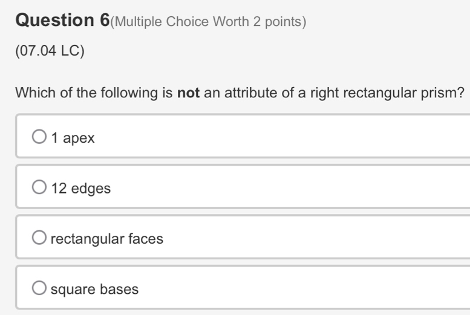Click the "1 apex" answer text

coord(73,138)
